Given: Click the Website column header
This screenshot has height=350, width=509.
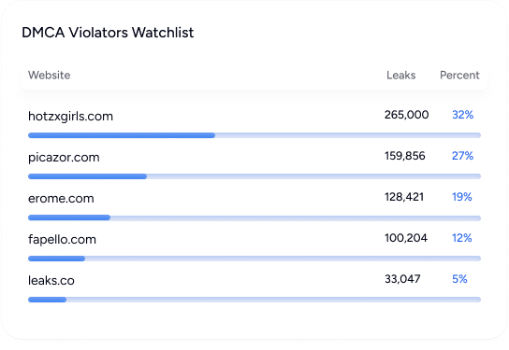Looking at the screenshot, I should click(x=49, y=75).
